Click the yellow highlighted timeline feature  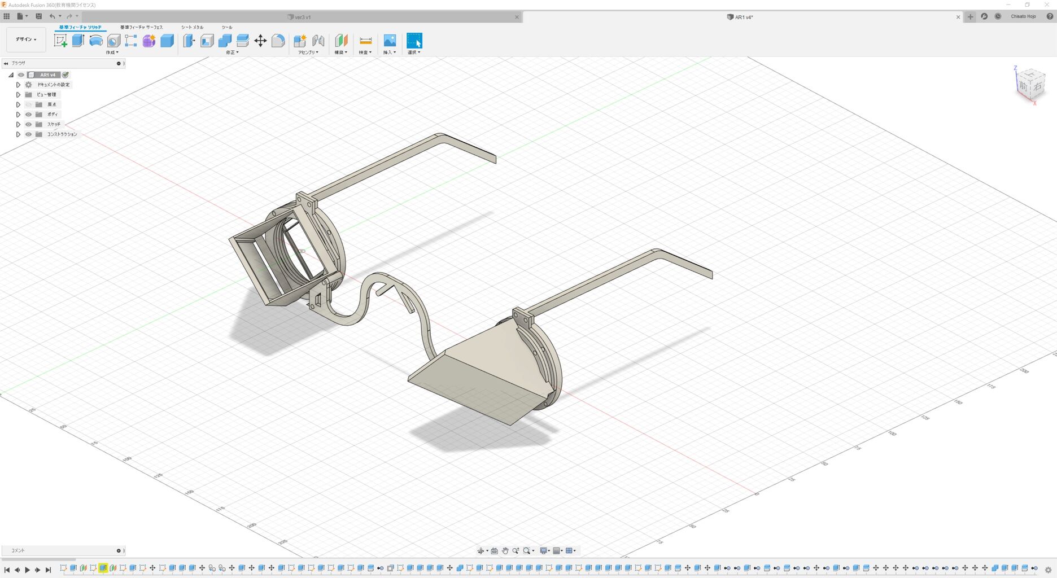[x=103, y=568]
